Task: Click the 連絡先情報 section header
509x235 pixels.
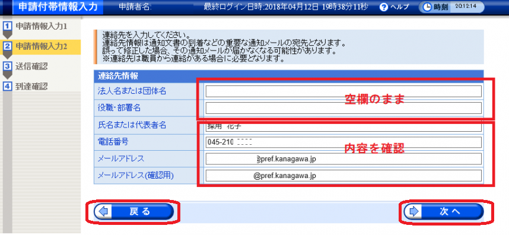Action: [x=288, y=76]
